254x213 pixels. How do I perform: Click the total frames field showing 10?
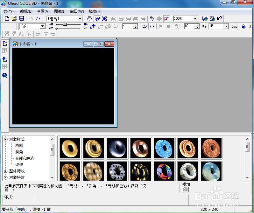coord(189,26)
